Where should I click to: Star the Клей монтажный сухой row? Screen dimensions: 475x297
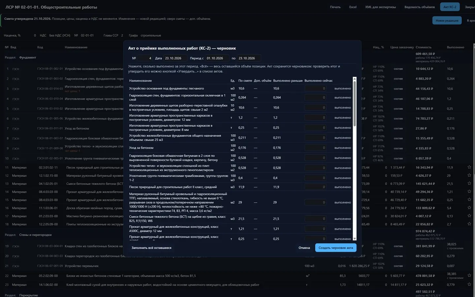(469, 284)
